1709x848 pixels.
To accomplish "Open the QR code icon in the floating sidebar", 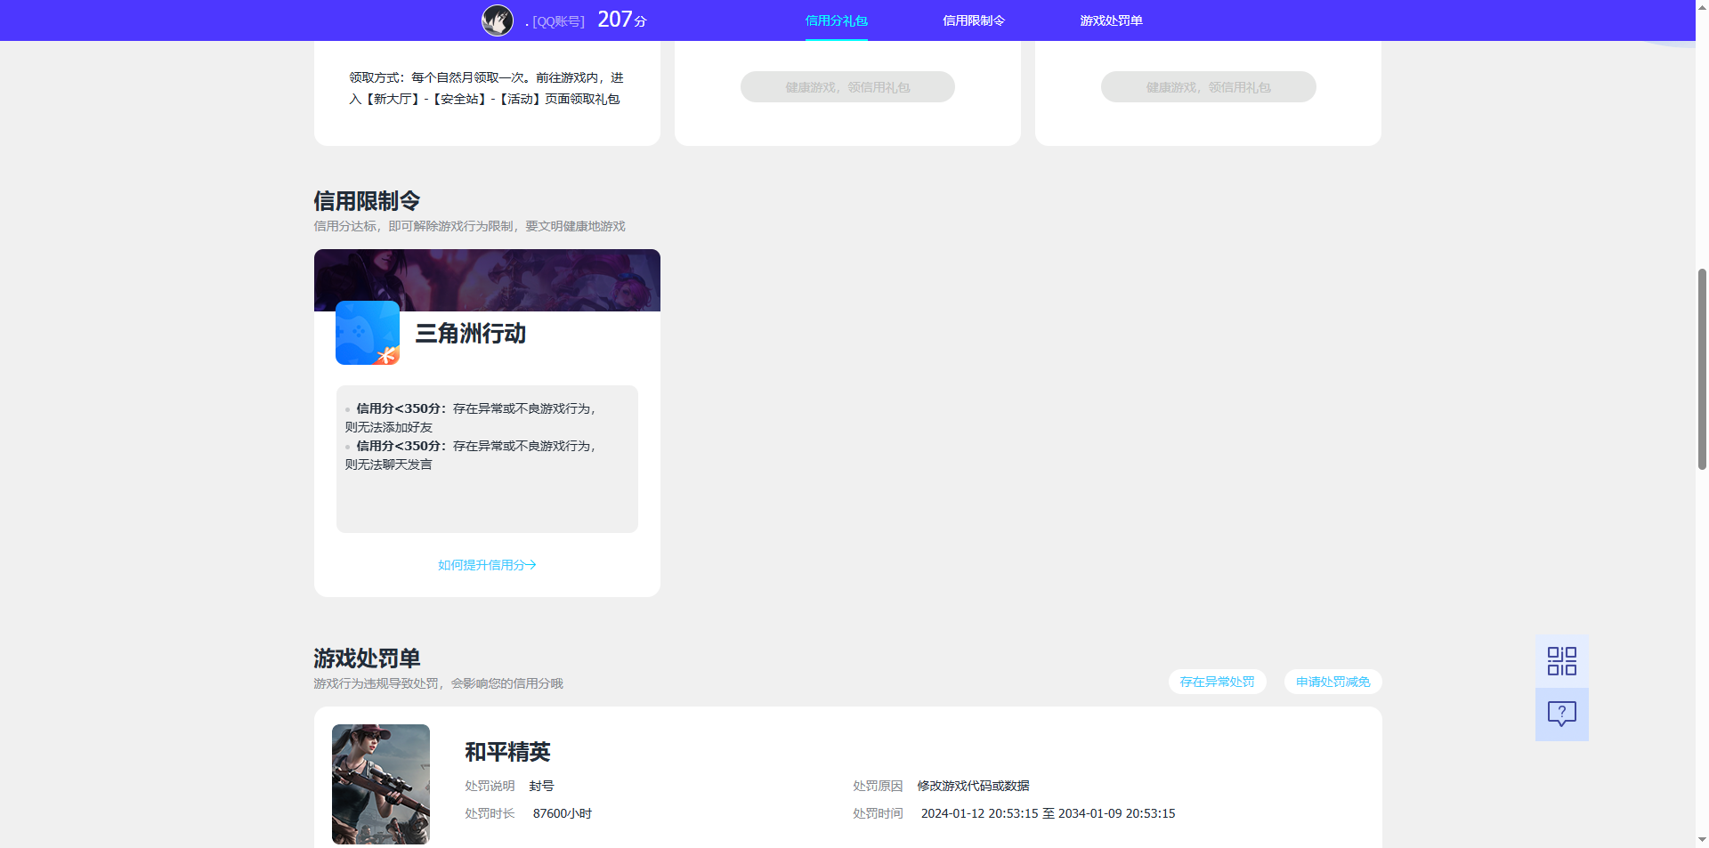I will point(1561,661).
